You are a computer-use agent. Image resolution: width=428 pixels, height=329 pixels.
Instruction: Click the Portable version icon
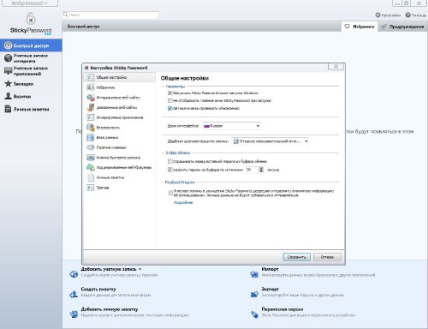pyautogui.click(x=254, y=314)
